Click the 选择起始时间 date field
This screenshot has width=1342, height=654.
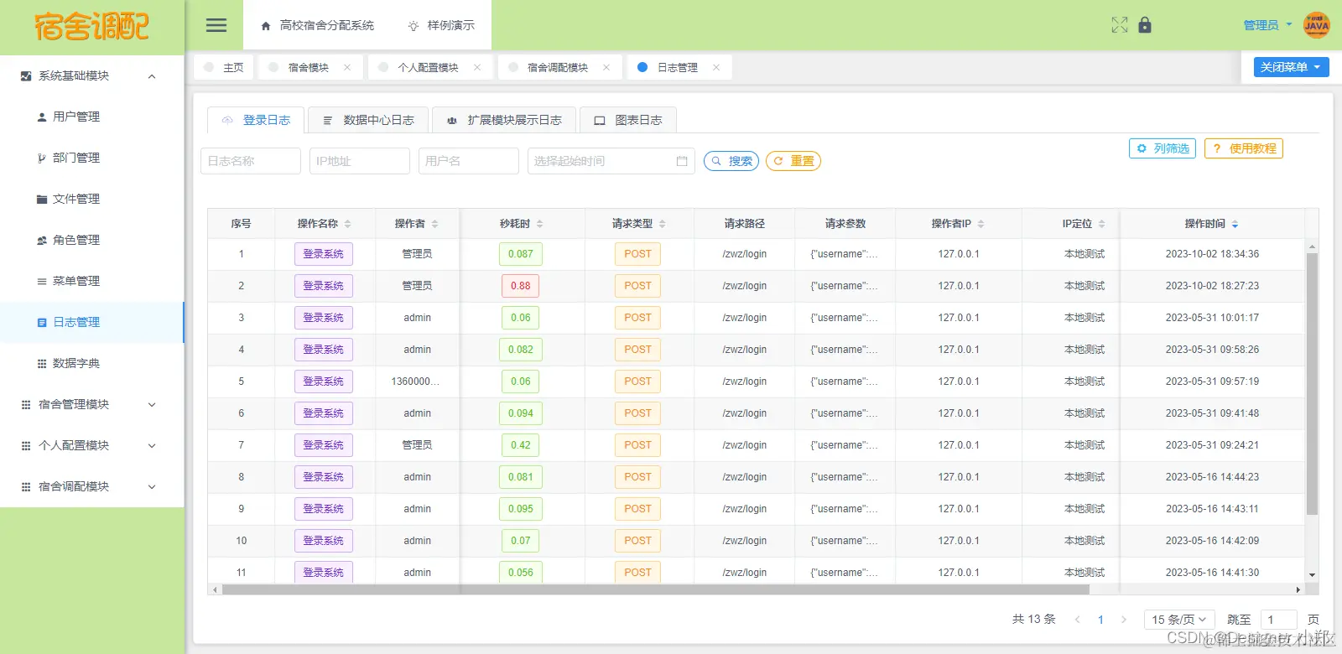611,161
